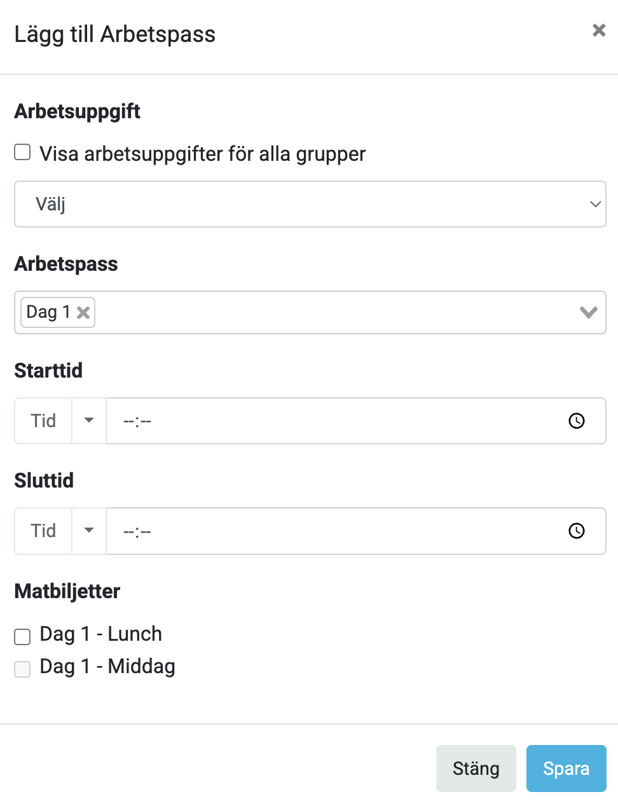Open the Starttid clock picker
The image size is (618, 806).
(x=576, y=421)
